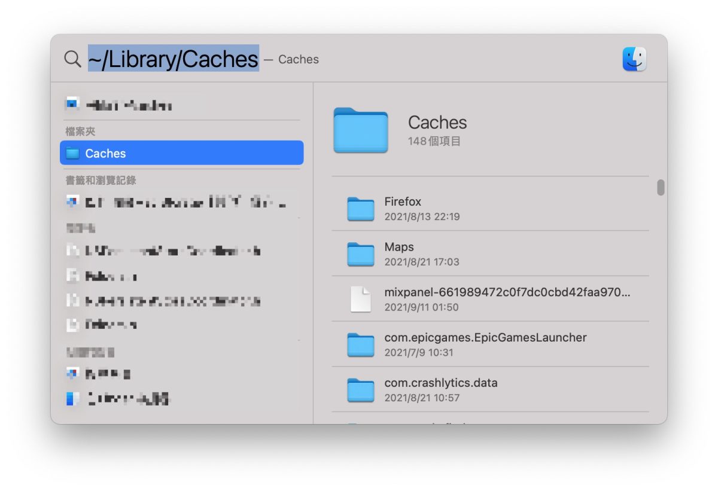The image size is (718, 491).
Task: Click the large Caches folder preview icon
Action: (x=361, y=130)
